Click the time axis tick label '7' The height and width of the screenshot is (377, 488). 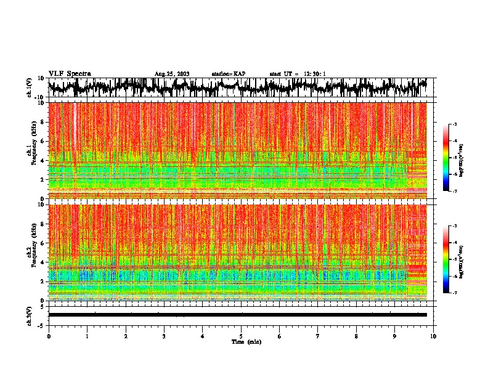[x=318, y=336]
